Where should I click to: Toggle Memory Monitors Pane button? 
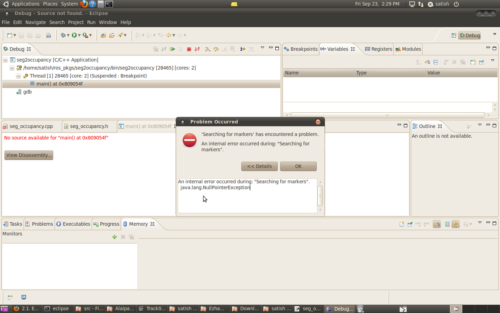coord(437,224)
